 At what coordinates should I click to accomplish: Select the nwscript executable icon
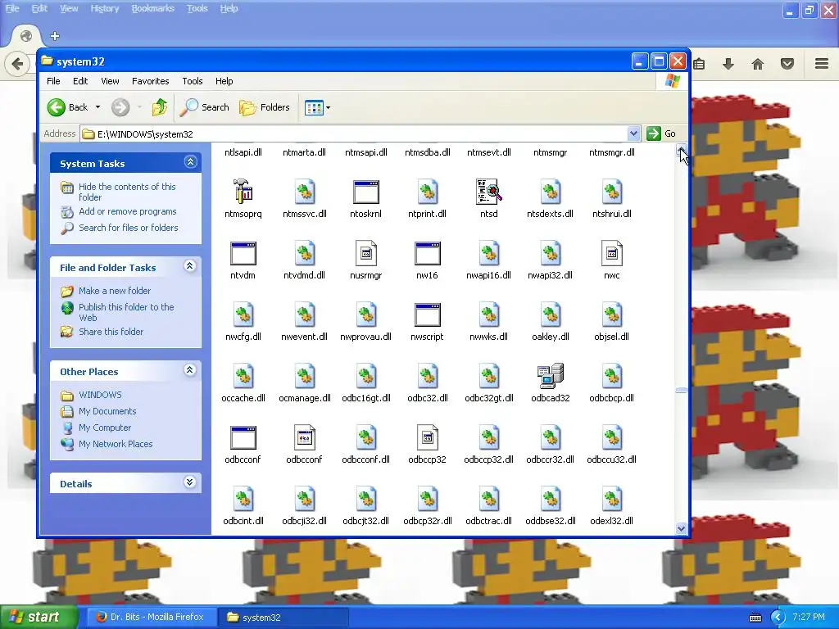tap(427, 314)
